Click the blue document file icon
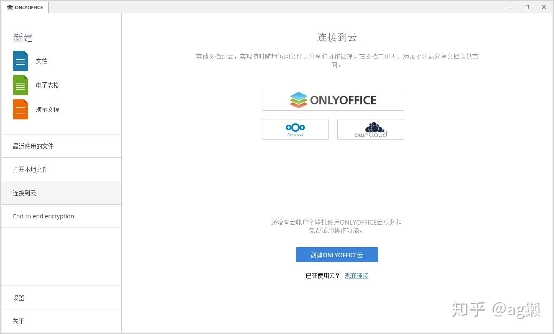Screen dimensions: 554x334 21,61
